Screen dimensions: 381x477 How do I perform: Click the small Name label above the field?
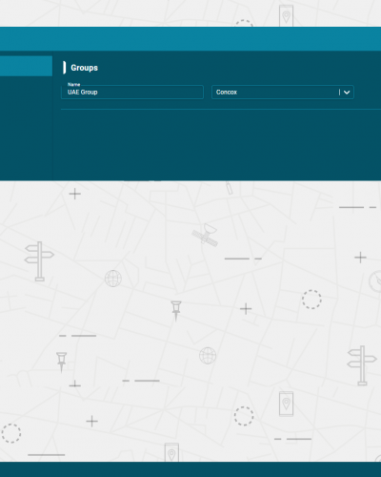(x=74, y=85)
